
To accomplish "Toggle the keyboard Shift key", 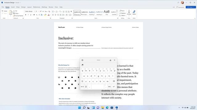I will pyautogui.click(x=82, y=81).
